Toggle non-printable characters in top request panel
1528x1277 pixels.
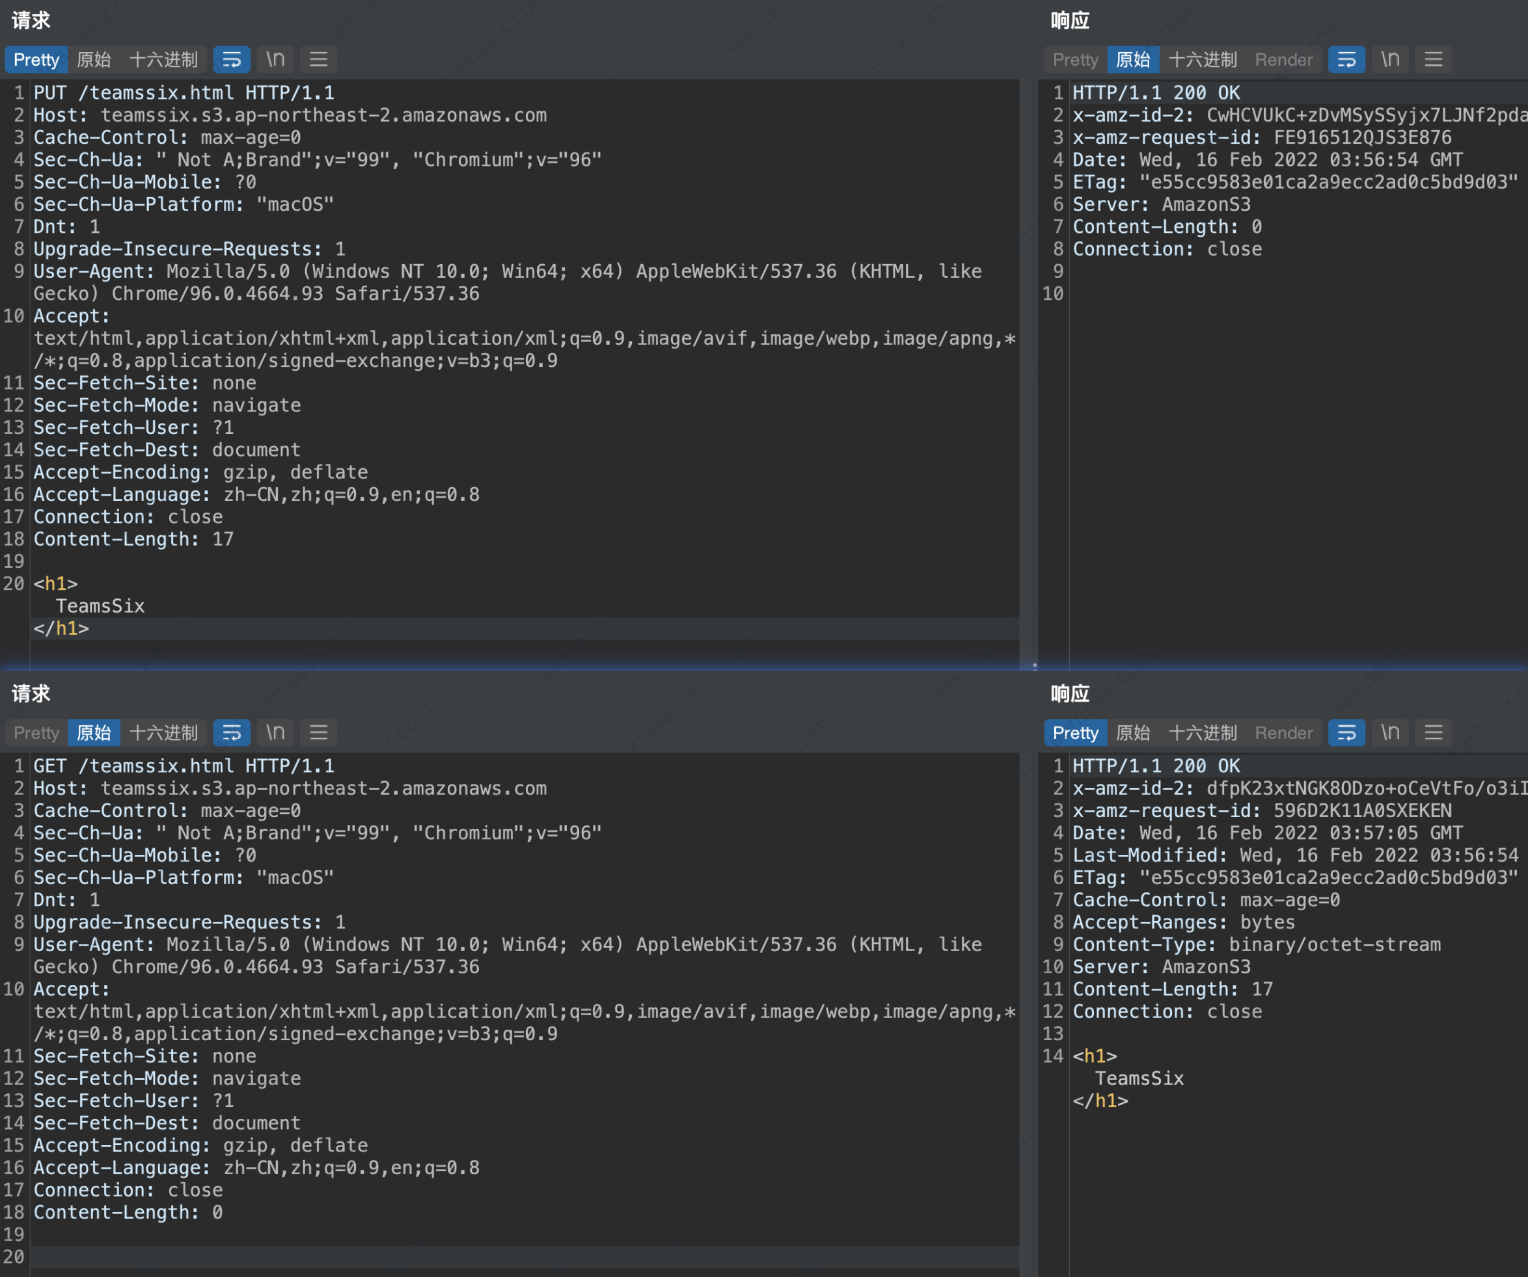tap(275, 60)
